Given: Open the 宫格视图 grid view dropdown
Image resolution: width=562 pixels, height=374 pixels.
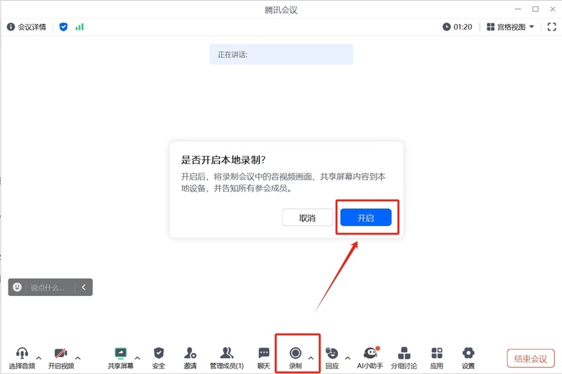Looking at the screenshot, I should tap(511, 27).
